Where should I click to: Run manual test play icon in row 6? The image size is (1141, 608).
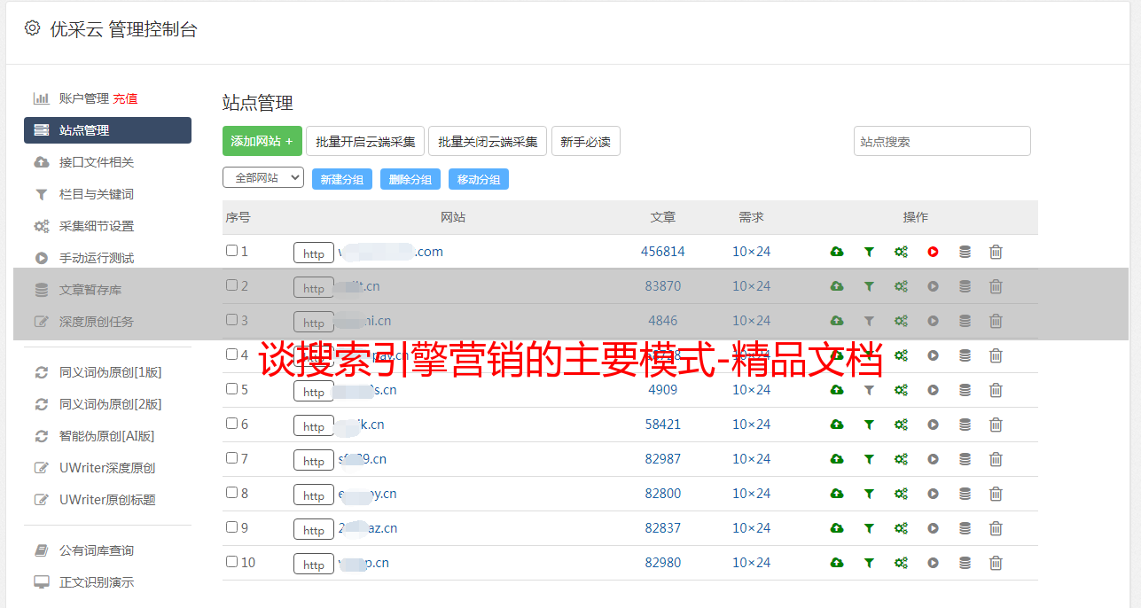(933, 425)
